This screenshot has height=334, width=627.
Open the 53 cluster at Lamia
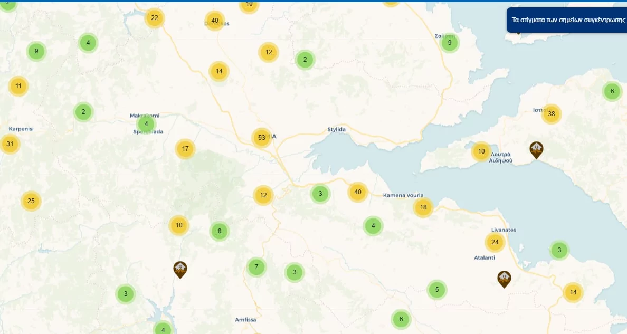tap(262, 138)
